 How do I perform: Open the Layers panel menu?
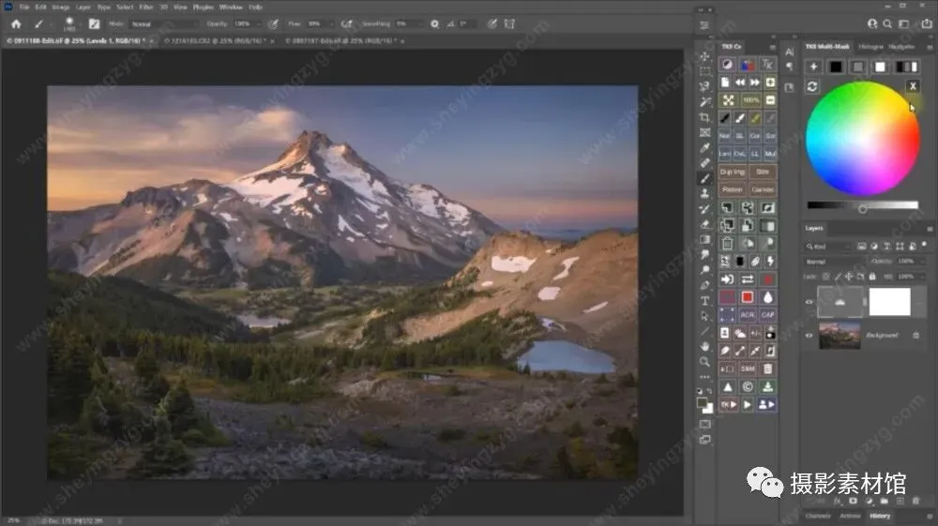click(x=930, y=229)
